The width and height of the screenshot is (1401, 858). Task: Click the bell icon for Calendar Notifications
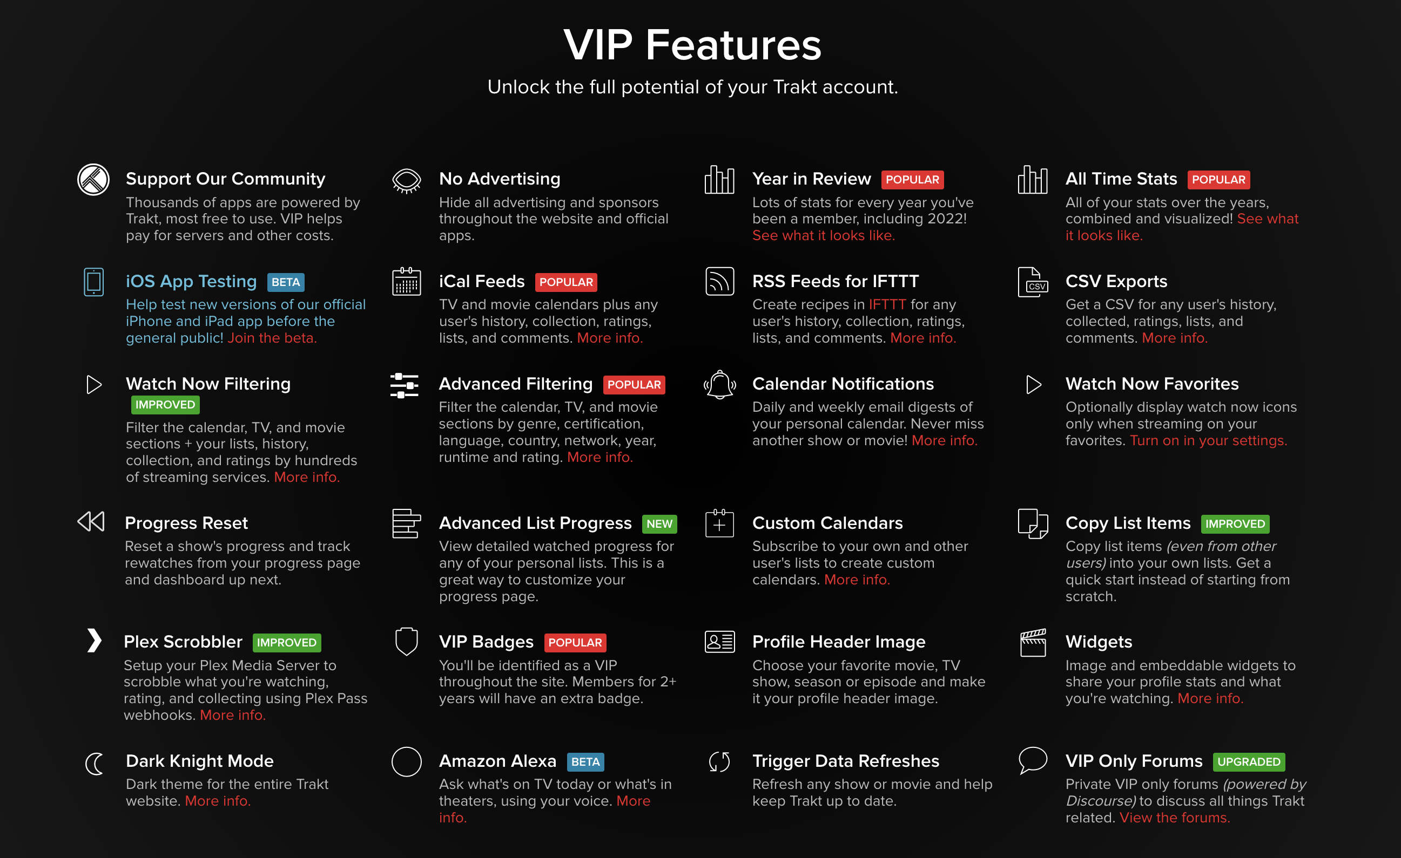pyautogui.click(x=720, y=385)
